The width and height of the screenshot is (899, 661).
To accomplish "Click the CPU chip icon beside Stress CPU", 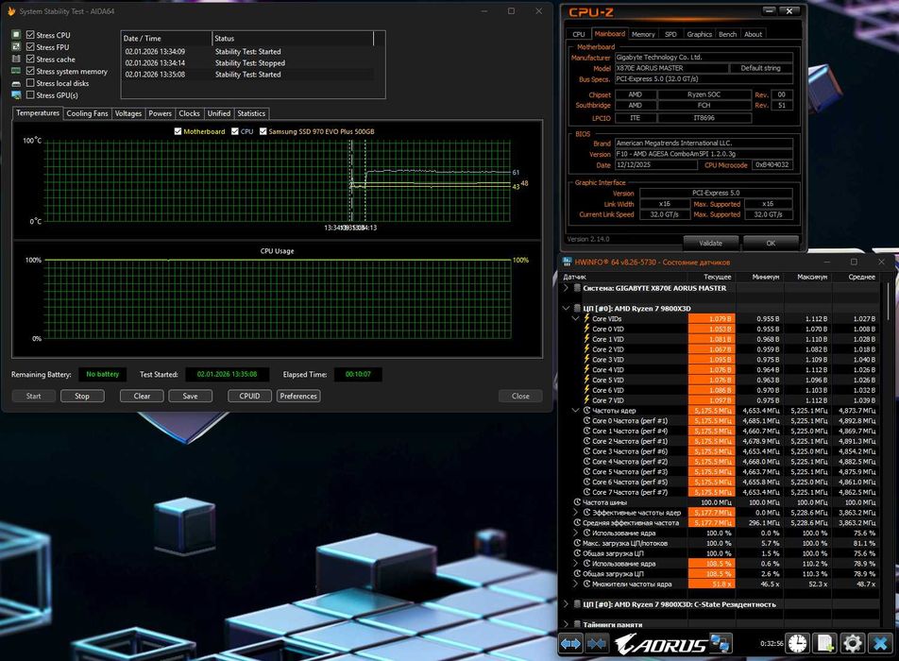I will point(16,35).
